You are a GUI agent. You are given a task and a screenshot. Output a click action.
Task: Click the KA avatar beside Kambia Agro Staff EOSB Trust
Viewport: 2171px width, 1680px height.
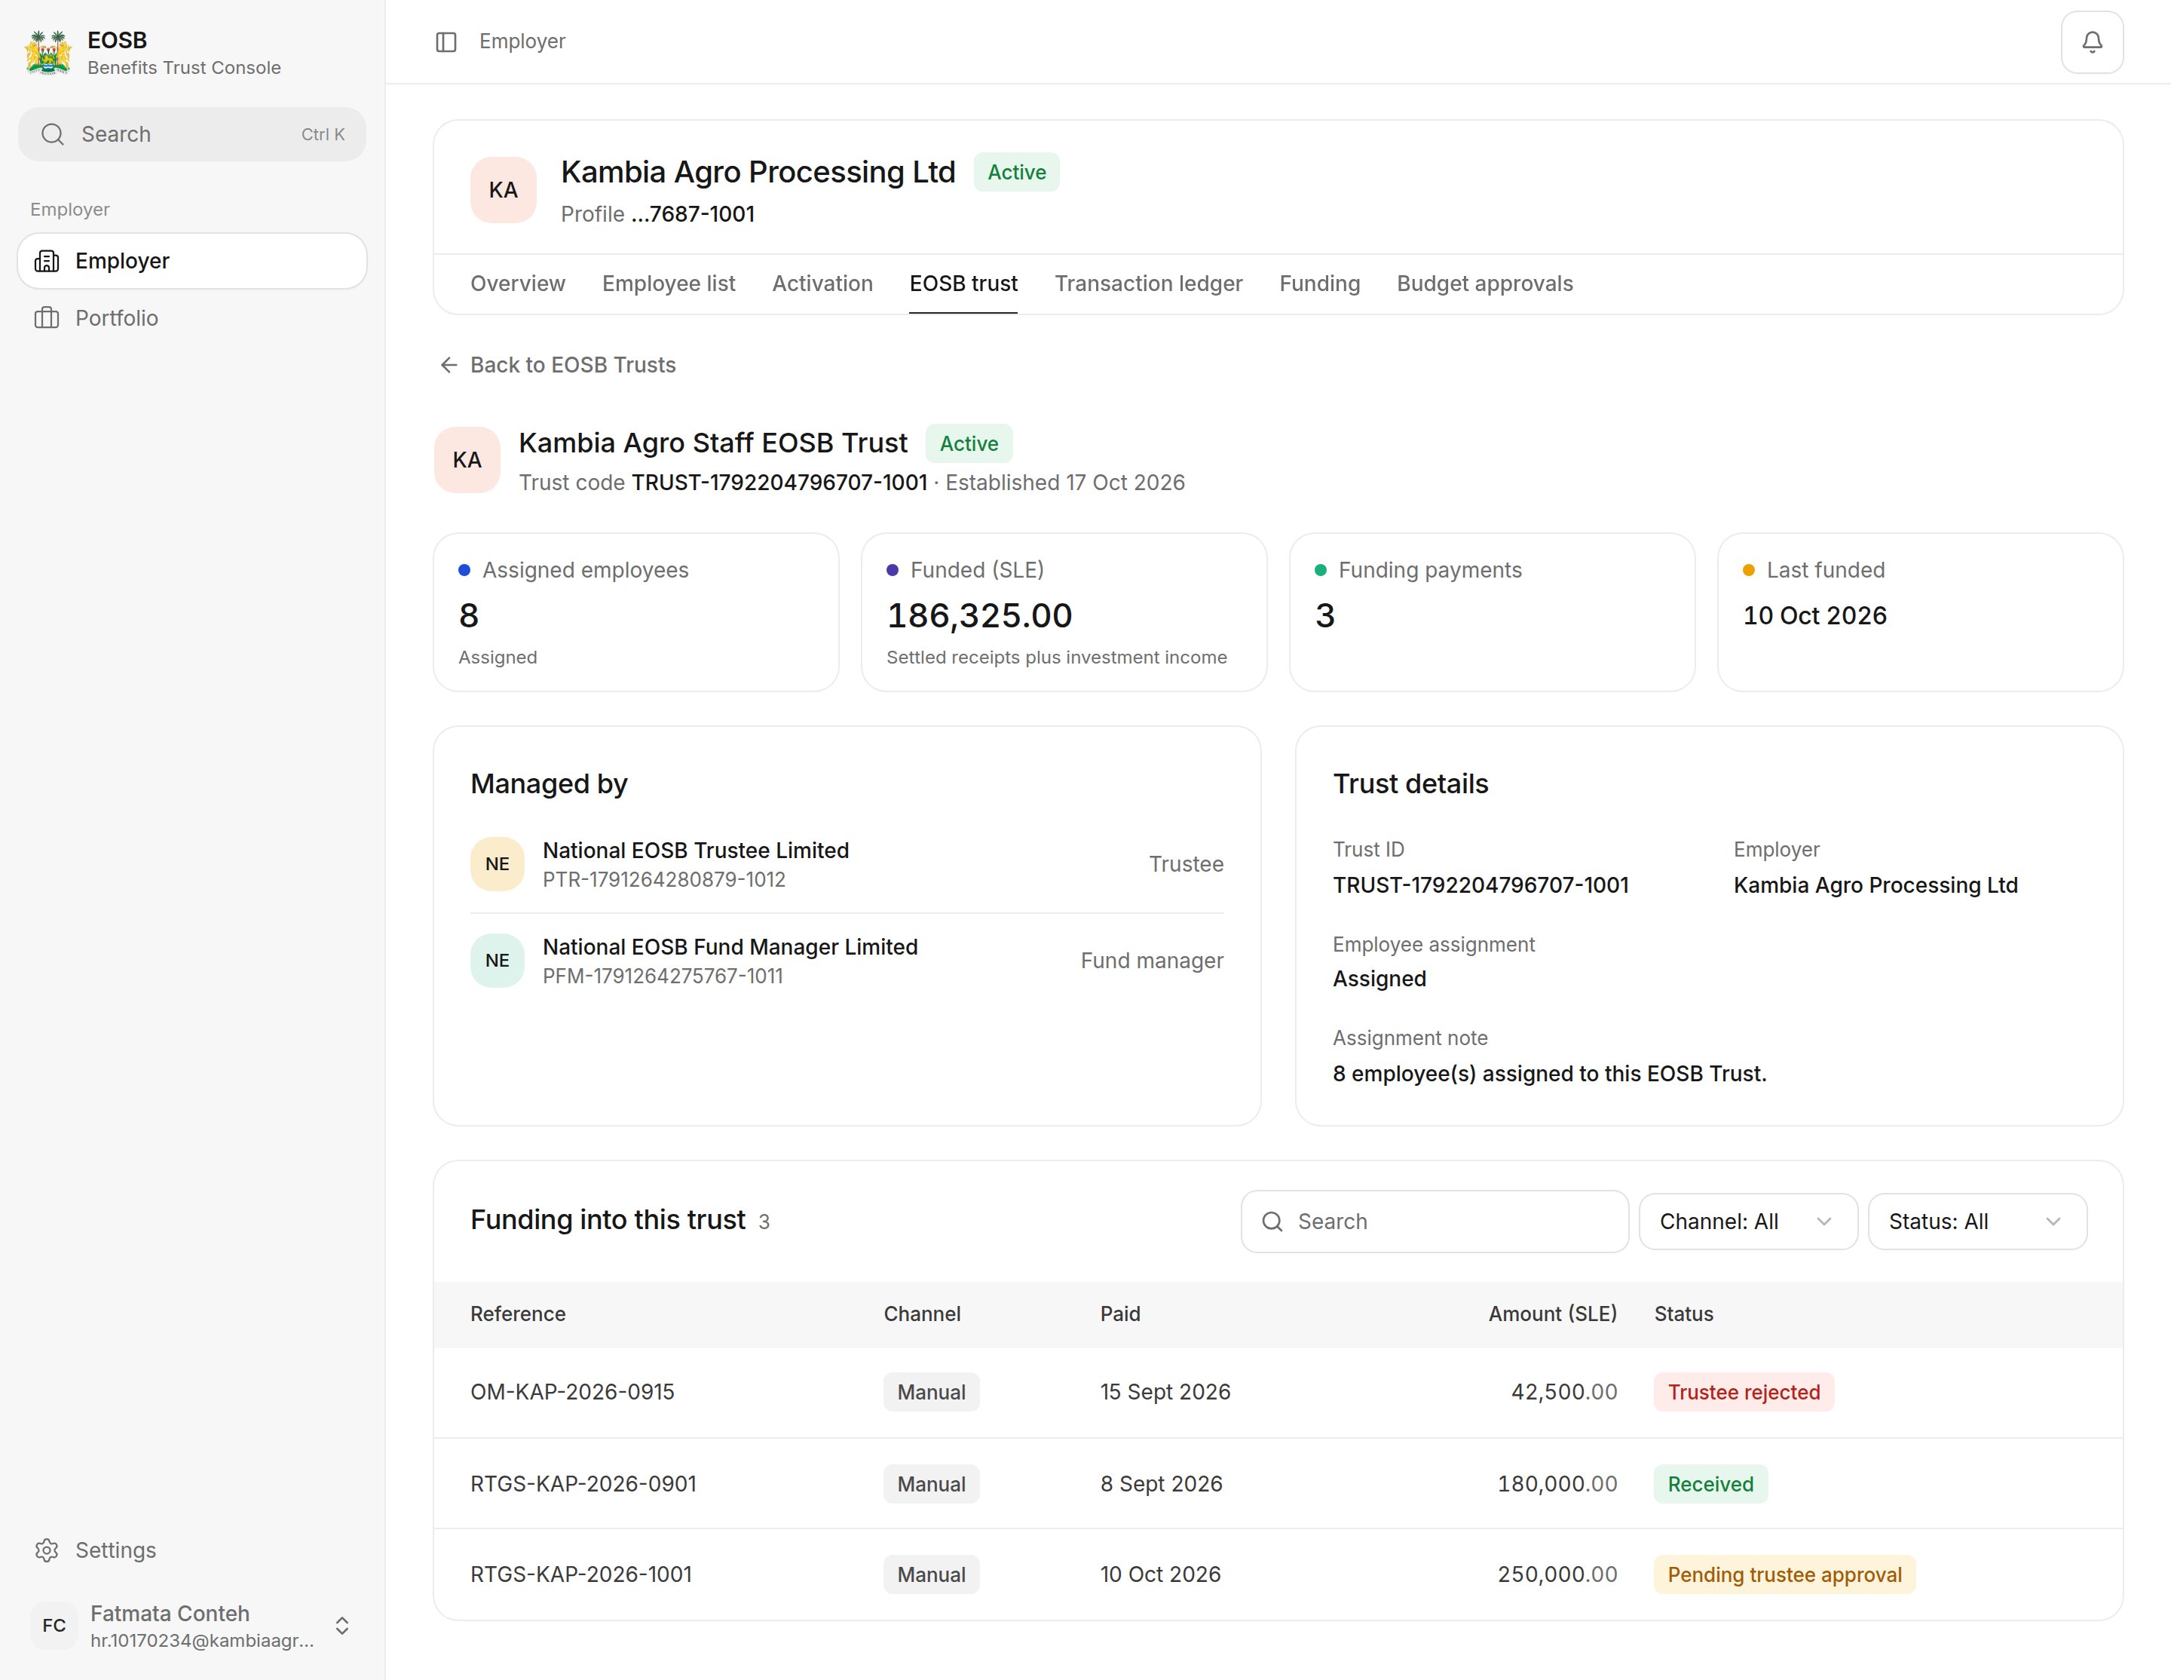pos(467,459)
